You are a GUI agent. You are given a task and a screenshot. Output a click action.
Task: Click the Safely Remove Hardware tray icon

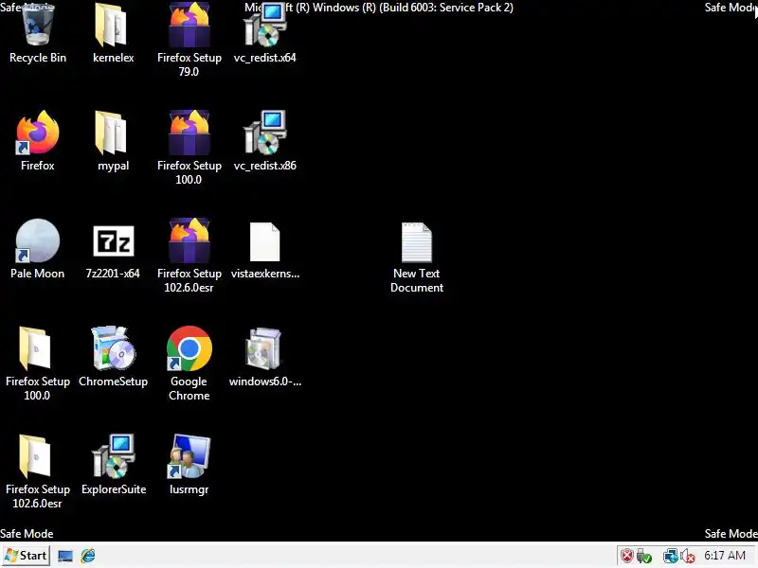pos(644,556)
